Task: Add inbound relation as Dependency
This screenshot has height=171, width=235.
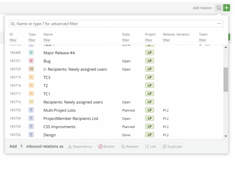Action: (x=80, y=146)
